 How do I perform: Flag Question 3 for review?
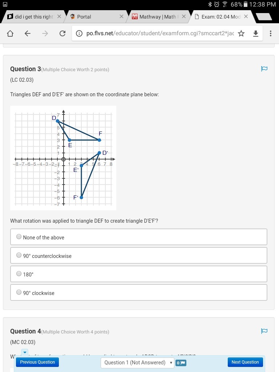(x=264, y=69)
